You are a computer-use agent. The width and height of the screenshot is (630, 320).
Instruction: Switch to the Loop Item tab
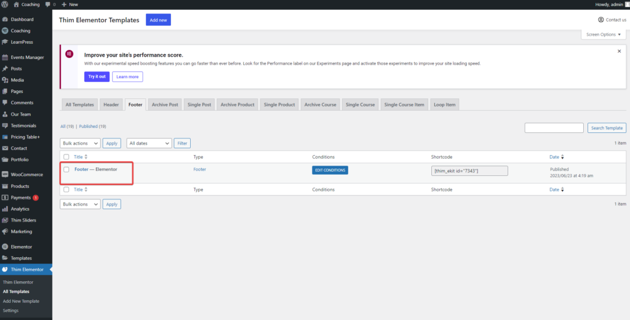(445, 105)
